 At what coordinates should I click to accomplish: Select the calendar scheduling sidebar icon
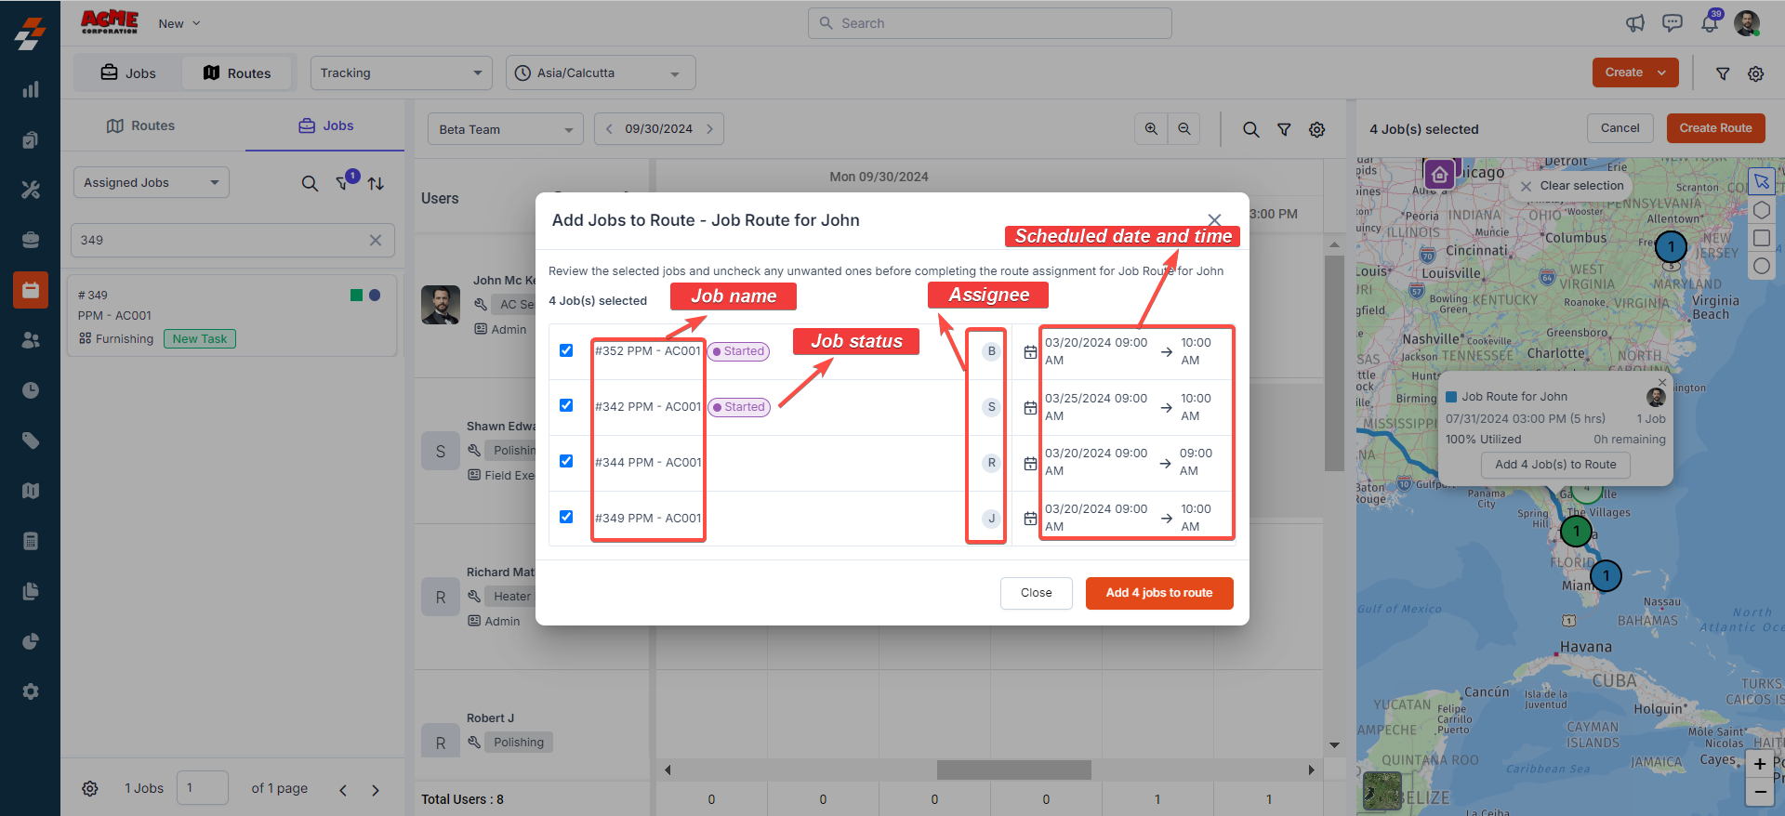tap(31, 290)
